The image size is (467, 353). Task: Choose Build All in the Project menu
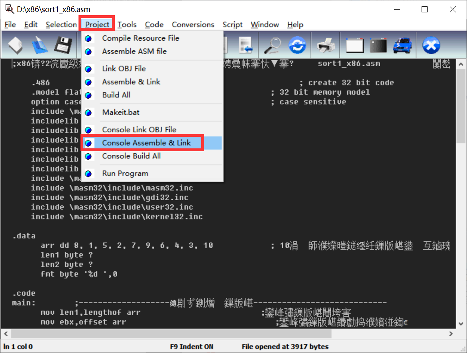pos(116,95)
